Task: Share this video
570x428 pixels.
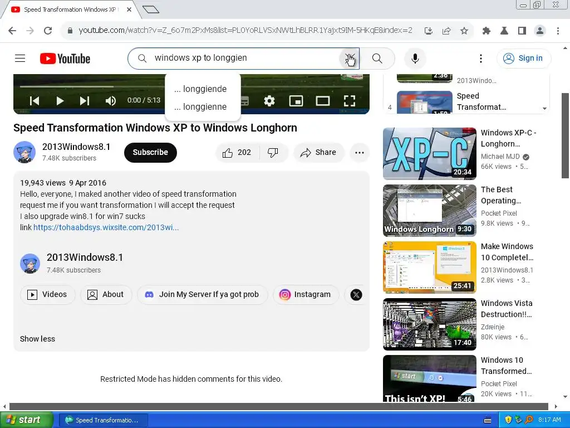Action: (x=318, y=153)
